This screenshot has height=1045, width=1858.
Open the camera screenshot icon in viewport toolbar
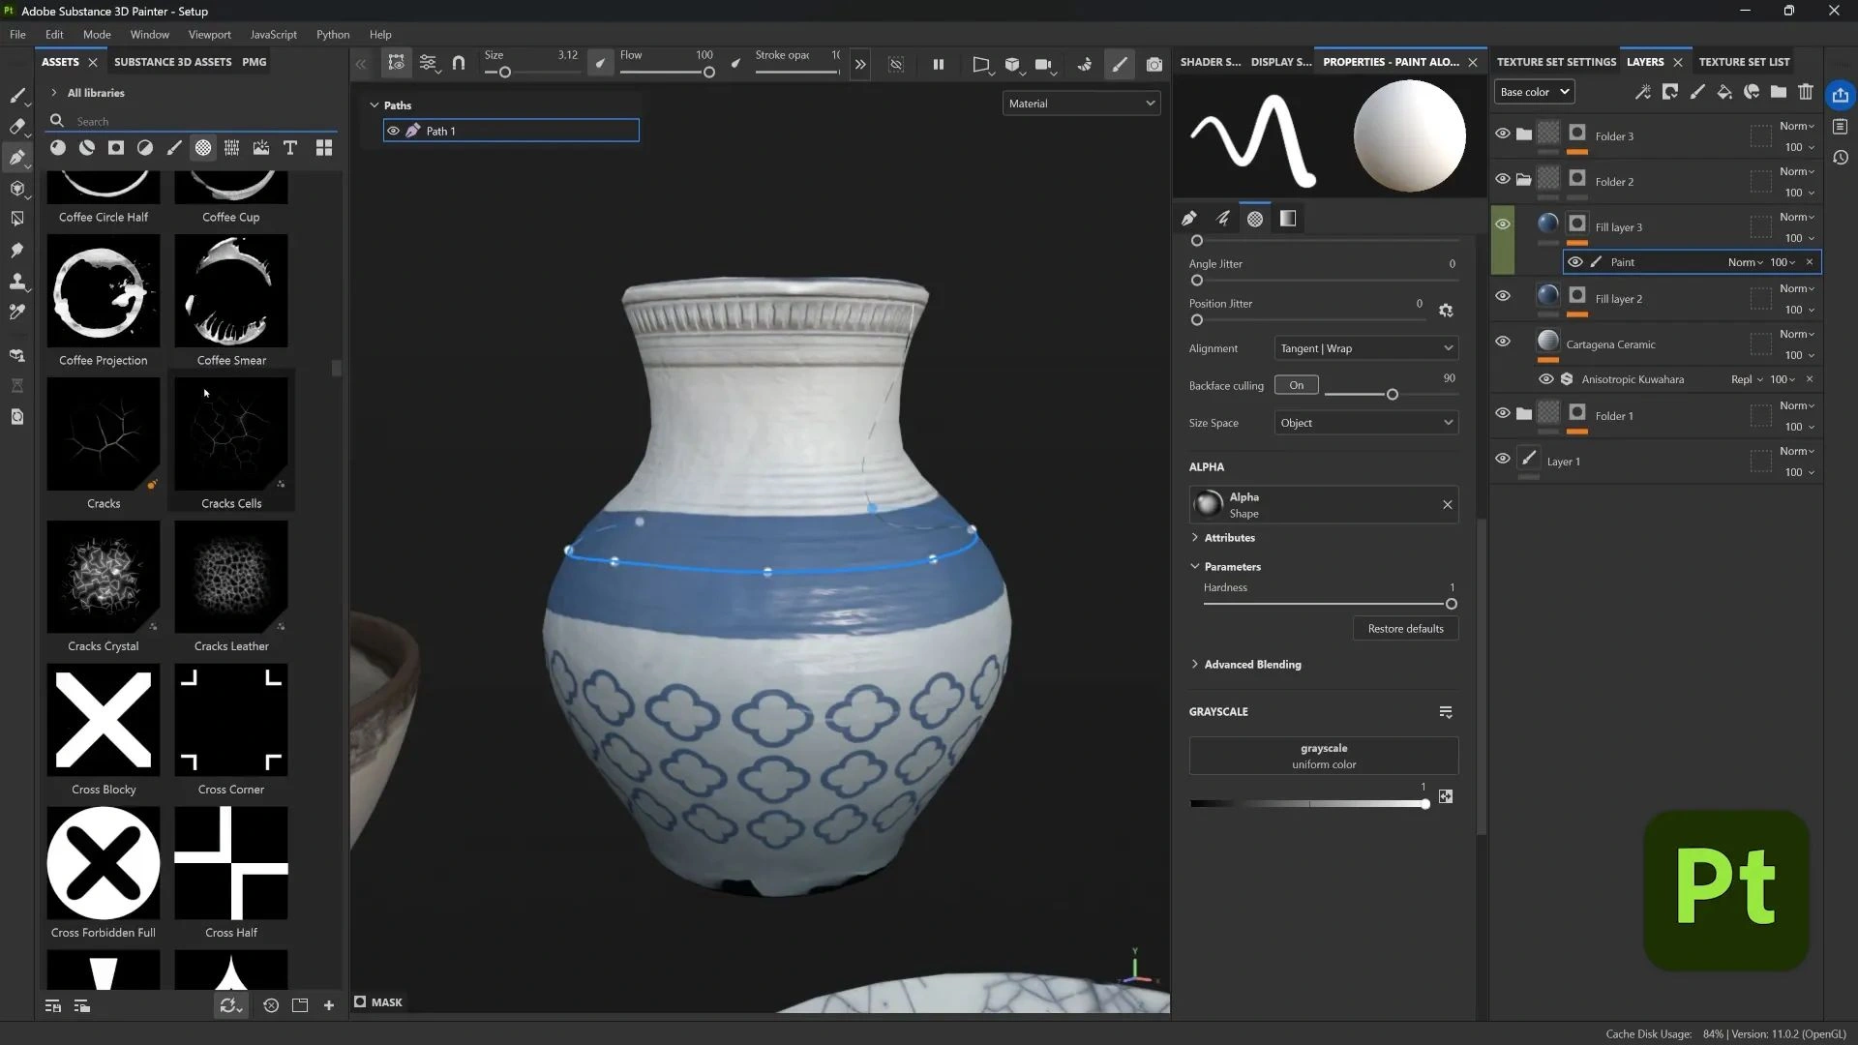pyautogui.click(x=1154, y=65)
